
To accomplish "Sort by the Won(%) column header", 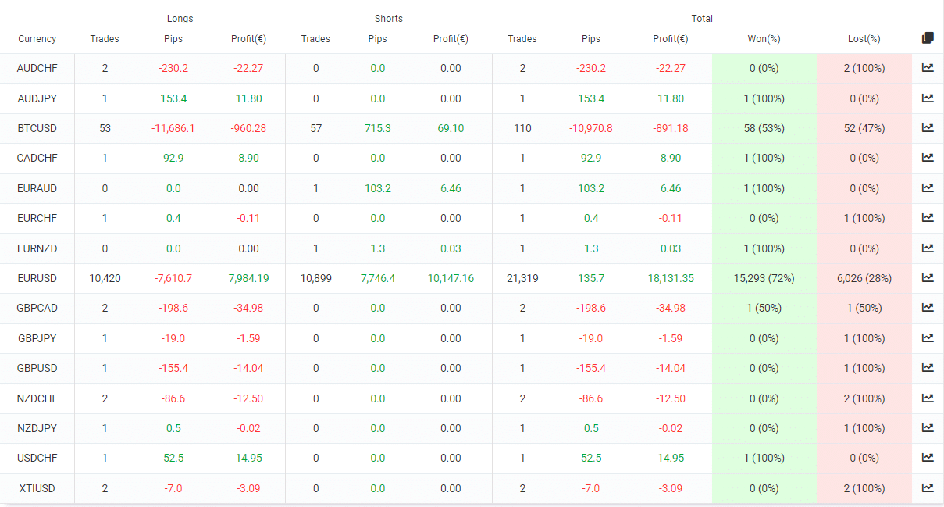I will coord(764,39).
